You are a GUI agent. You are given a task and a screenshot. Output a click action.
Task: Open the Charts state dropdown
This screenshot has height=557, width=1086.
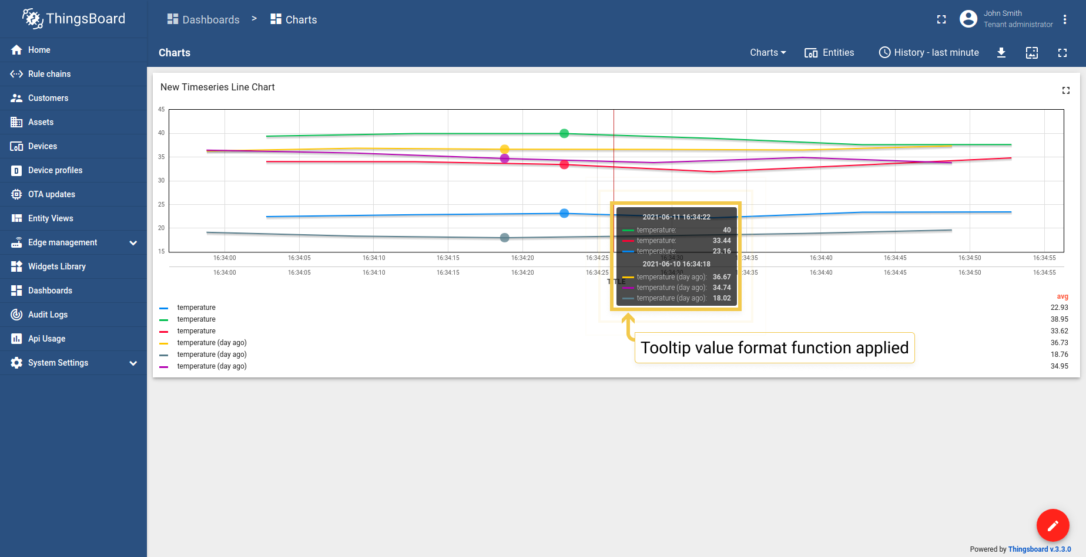click(x=767, y=53)
